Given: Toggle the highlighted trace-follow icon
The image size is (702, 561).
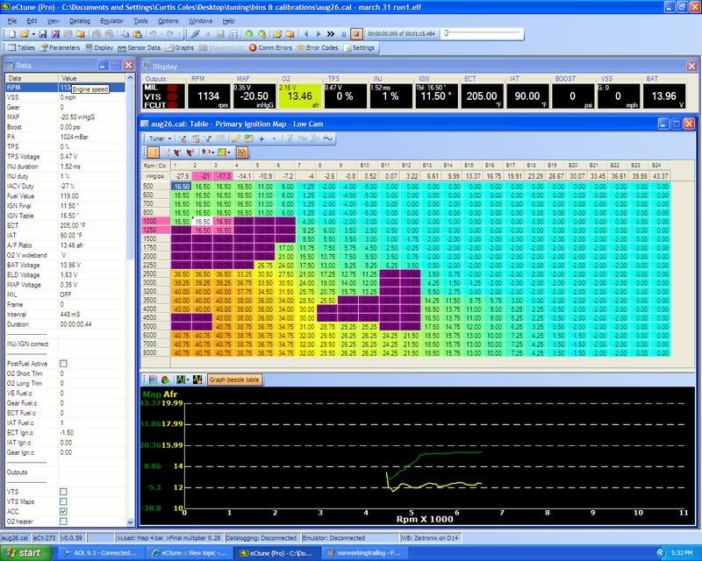Looking at the screenshot, I should 242,153.
